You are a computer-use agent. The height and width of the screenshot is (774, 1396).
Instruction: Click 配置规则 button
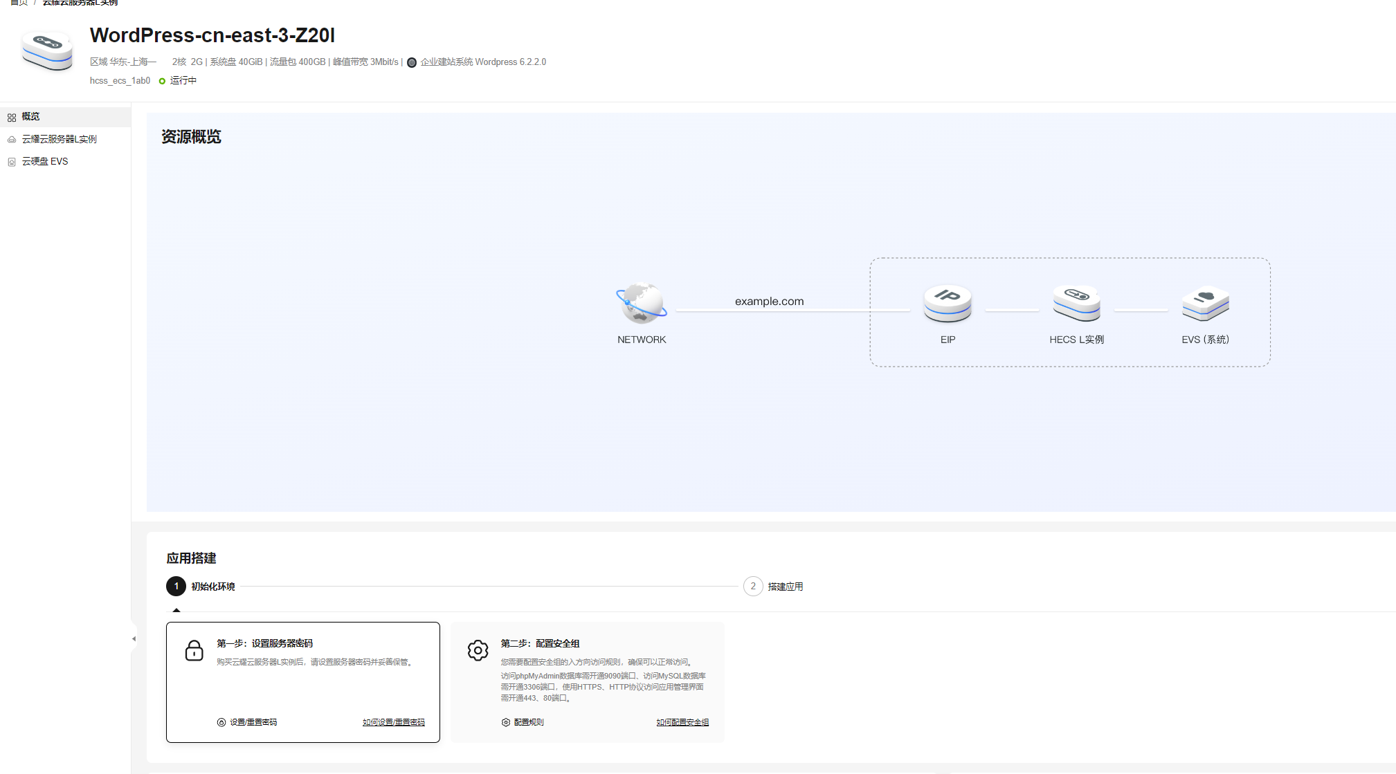pyautogui.click(x=523, y=722)
